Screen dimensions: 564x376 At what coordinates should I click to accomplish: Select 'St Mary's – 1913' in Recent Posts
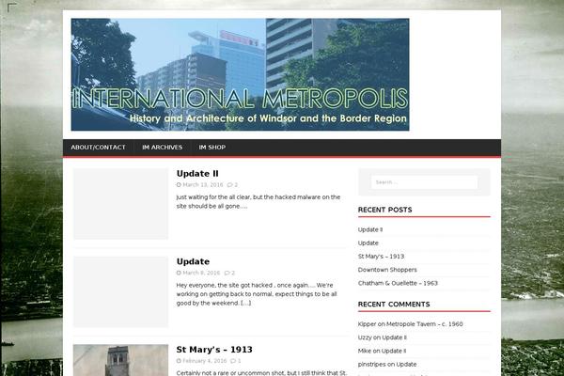381,257
